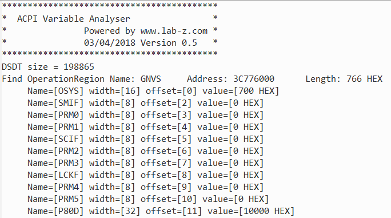
Task: Click the OSYS variable name
Action: (68, 91)
